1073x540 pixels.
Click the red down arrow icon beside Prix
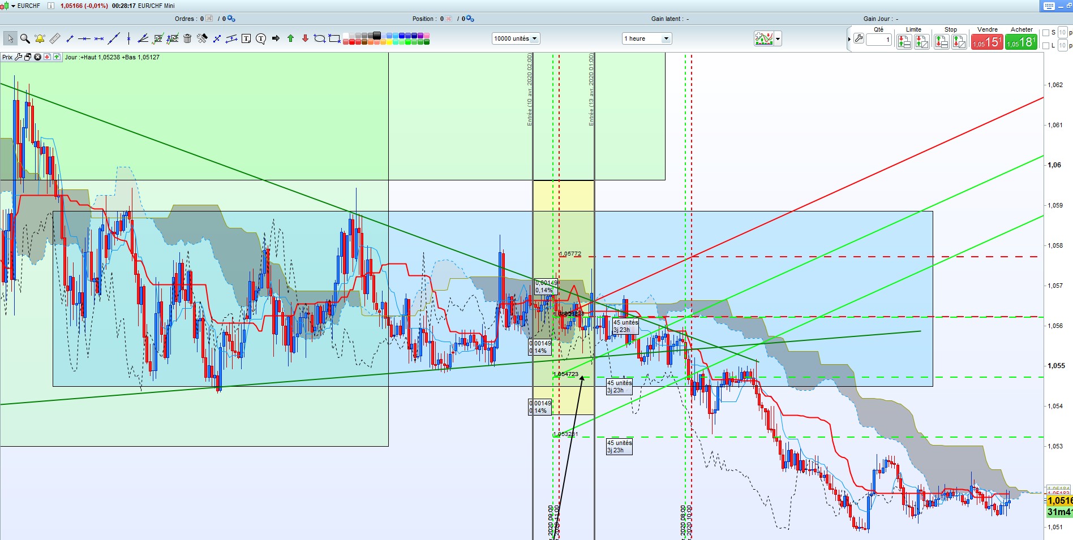[47, 57]
